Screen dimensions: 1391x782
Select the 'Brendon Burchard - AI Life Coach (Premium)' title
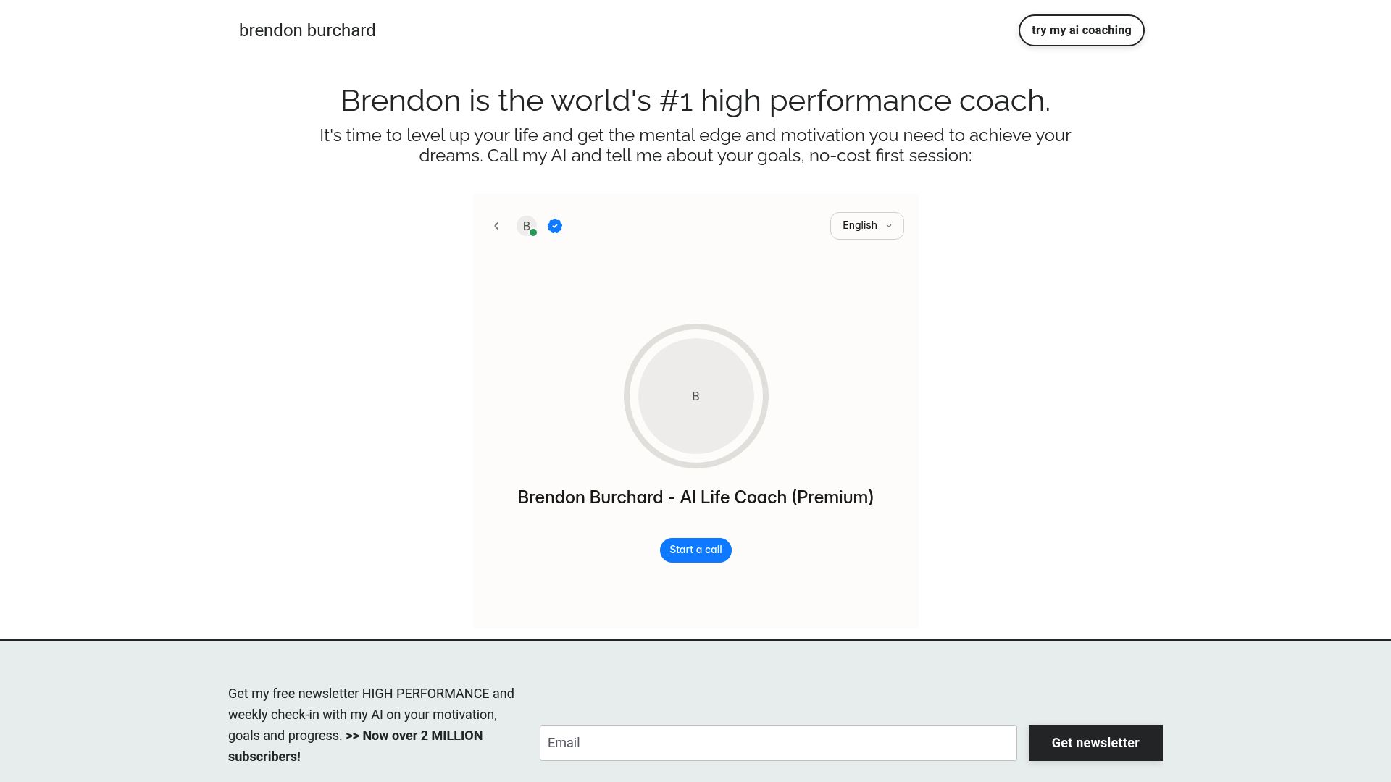click(695, 497)
